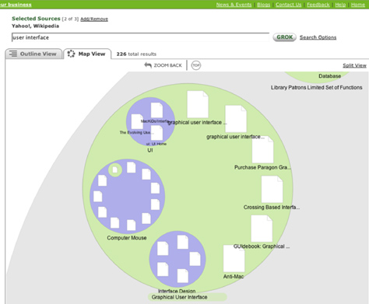
Task: Open the 'MacKiDo/Interface' document in UI cluster
Action: (x=157, y=110)
